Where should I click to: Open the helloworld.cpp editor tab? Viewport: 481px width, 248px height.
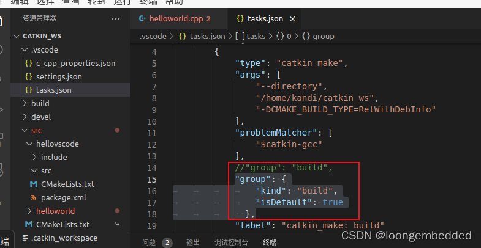coord(178,19)
